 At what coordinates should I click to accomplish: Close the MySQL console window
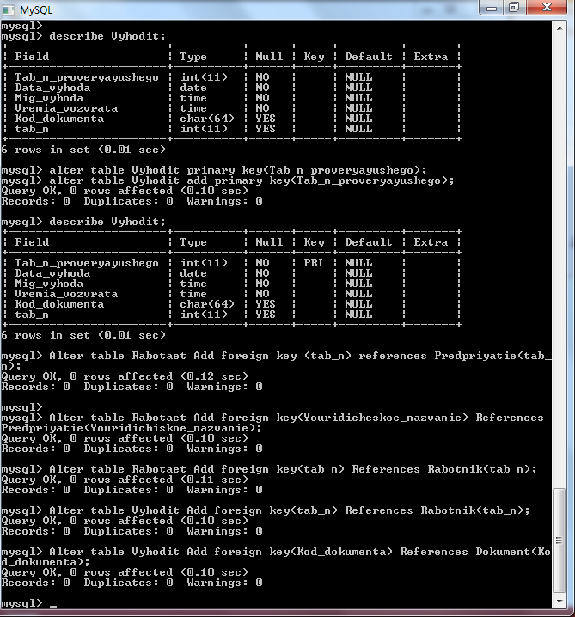tap(547, 8)
